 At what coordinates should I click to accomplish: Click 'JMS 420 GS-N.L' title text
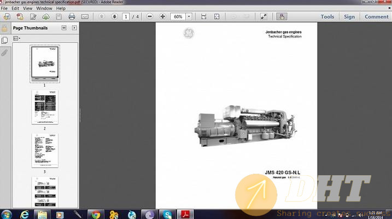pyautogui.click(x=283, y=172)
